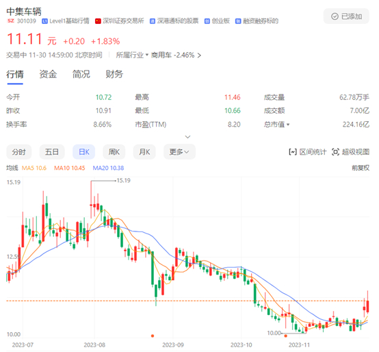379x352 pixels.
Task: Toggle the 日K chart period
Action: 84,152
